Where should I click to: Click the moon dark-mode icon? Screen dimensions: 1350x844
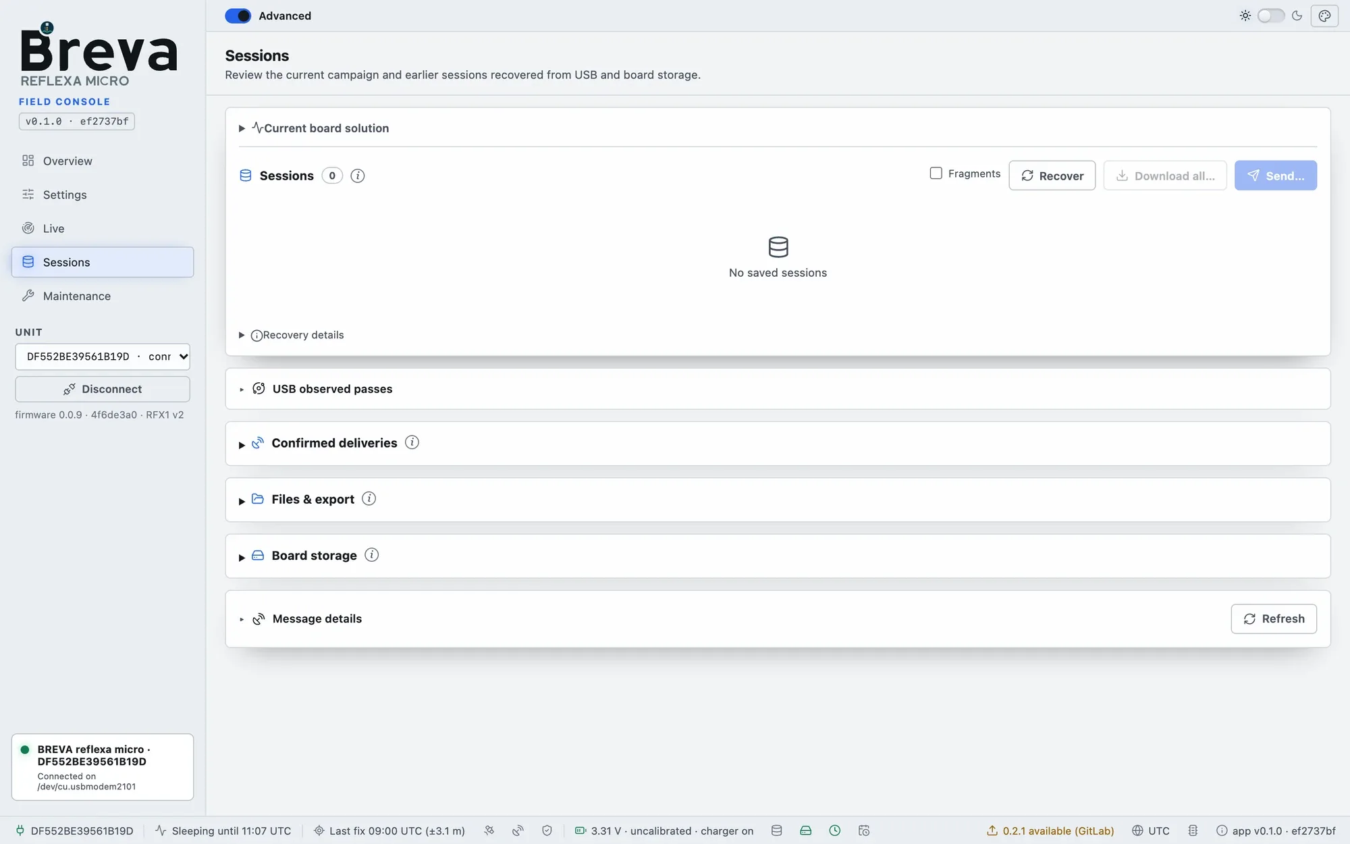click(1297, 16)
